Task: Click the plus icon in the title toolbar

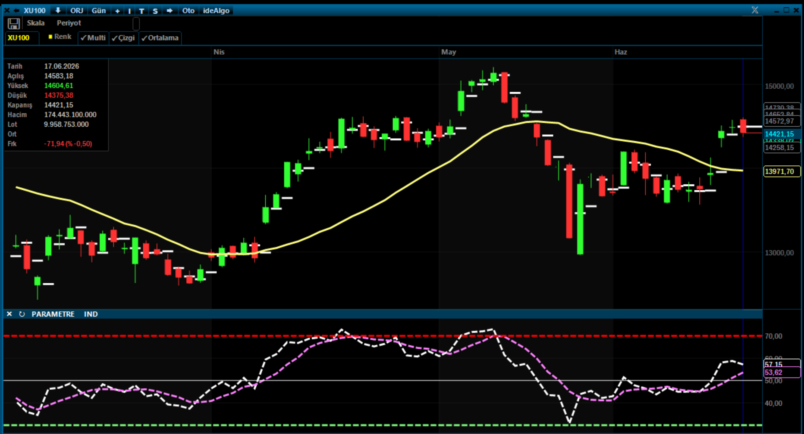Action: tap(117, 11)
